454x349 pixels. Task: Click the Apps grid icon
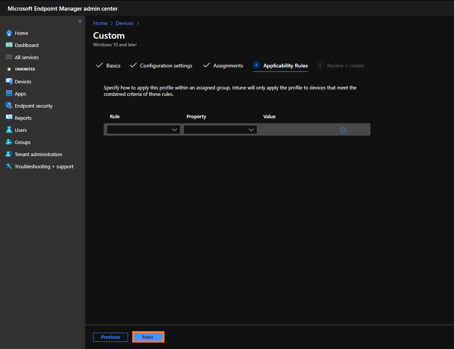(9, 93)
